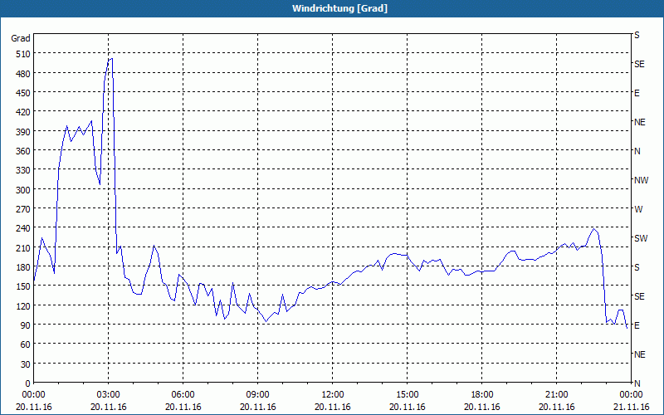The height and width of the screenshot is (415, 664).
Task: Select the W compass label
Action: [638, 209]
